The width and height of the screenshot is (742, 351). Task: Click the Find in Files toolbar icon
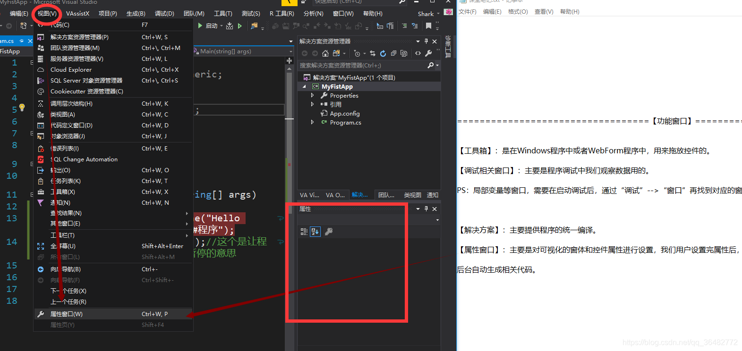(x=255, y=26)
